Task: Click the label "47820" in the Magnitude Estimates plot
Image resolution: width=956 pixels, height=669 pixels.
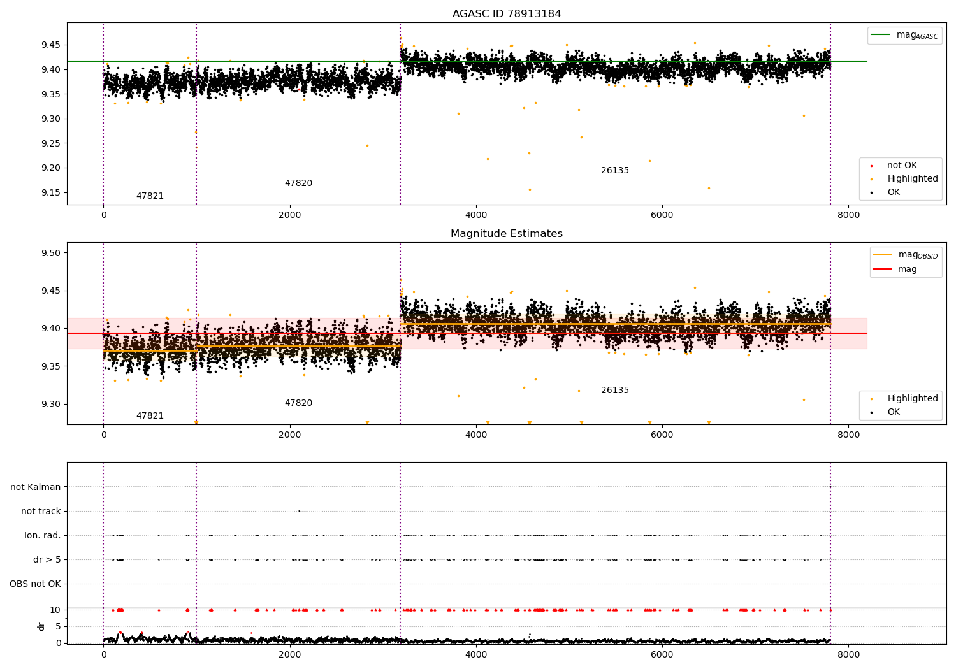Action: pos(298,403)
